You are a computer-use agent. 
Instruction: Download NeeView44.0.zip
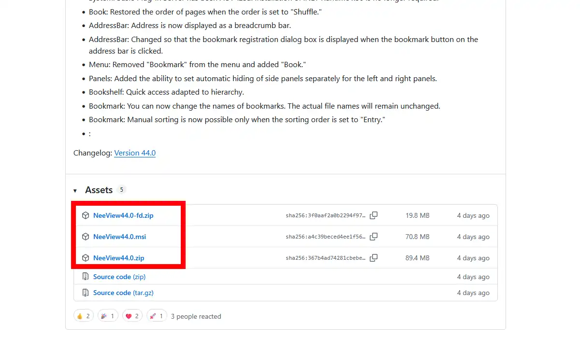[118, 258]
